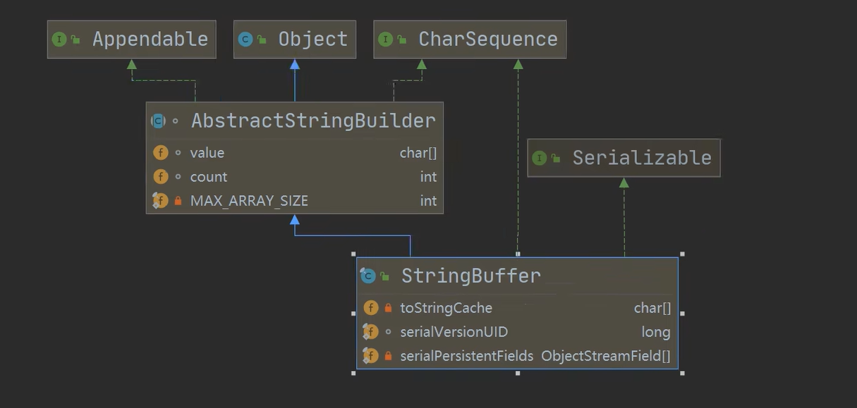Select the AbstractStringBuilder node title

313,120
